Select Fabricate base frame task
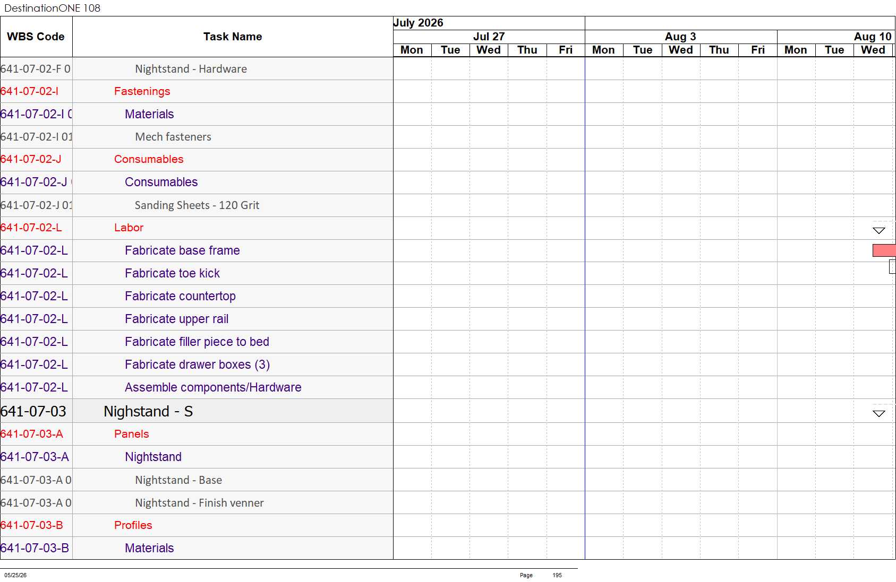This screenshot has width=896, height=582. 197,250
